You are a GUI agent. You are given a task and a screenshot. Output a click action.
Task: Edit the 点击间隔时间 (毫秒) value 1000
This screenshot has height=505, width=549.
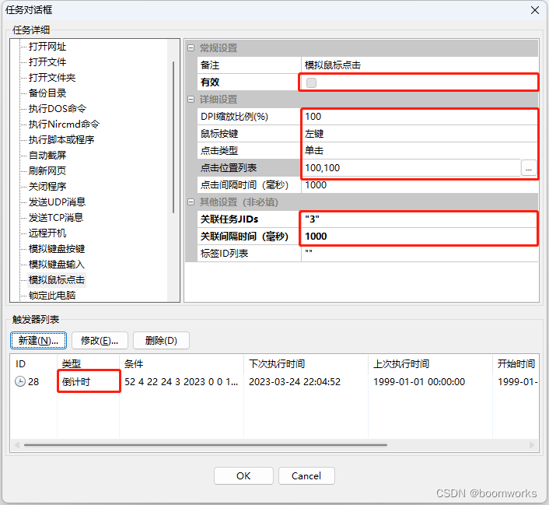tap(419, 185)
